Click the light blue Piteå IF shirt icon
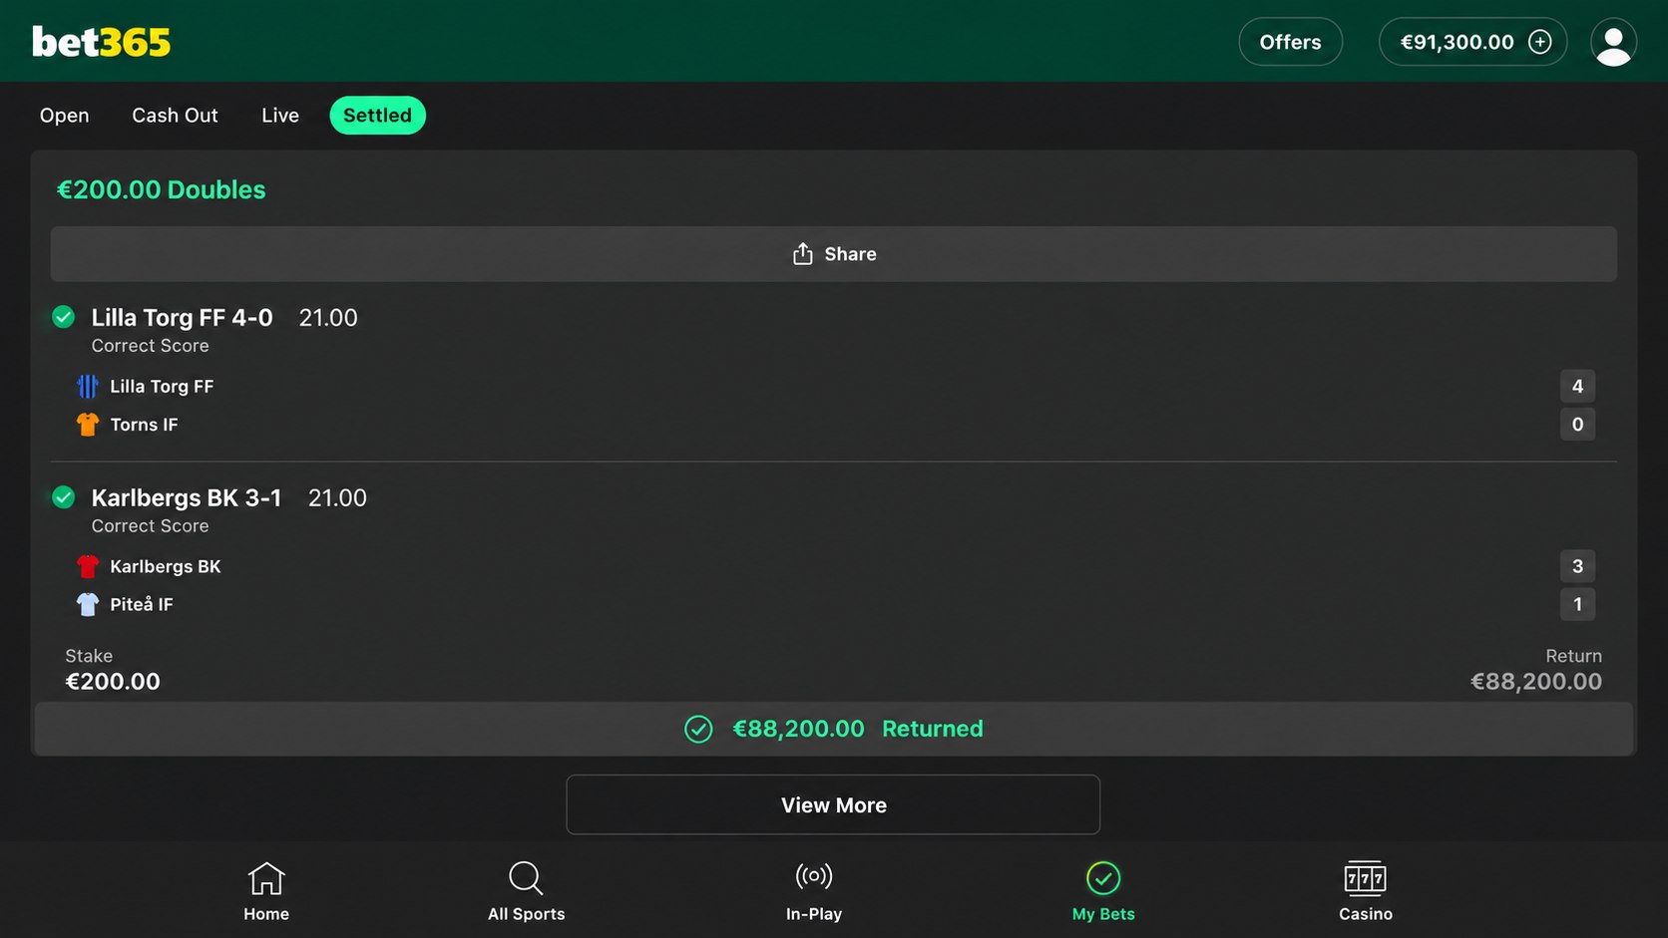This screenshot has width=1668, height=938. [88, 604]
